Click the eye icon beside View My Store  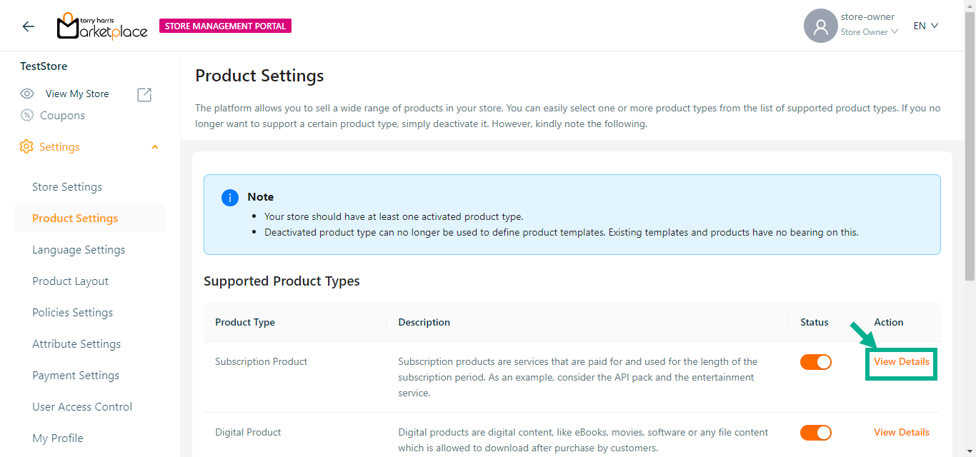pyautogui.click(x=27, y=94)
